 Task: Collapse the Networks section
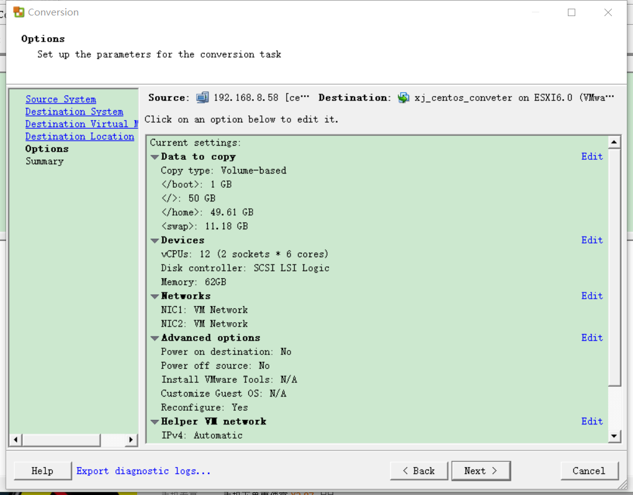[154, 296]
